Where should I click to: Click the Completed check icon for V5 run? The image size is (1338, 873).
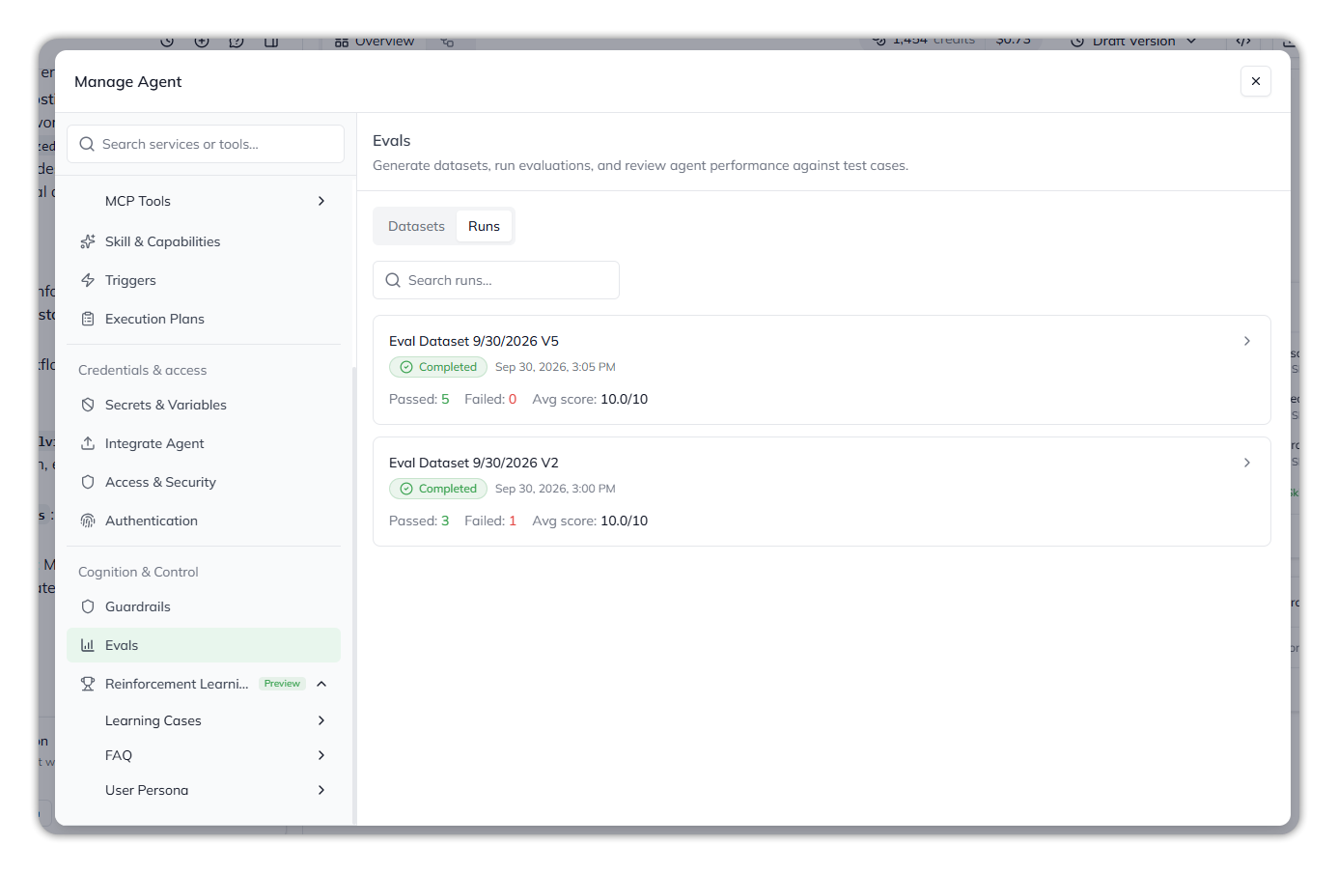click(406, 367)
